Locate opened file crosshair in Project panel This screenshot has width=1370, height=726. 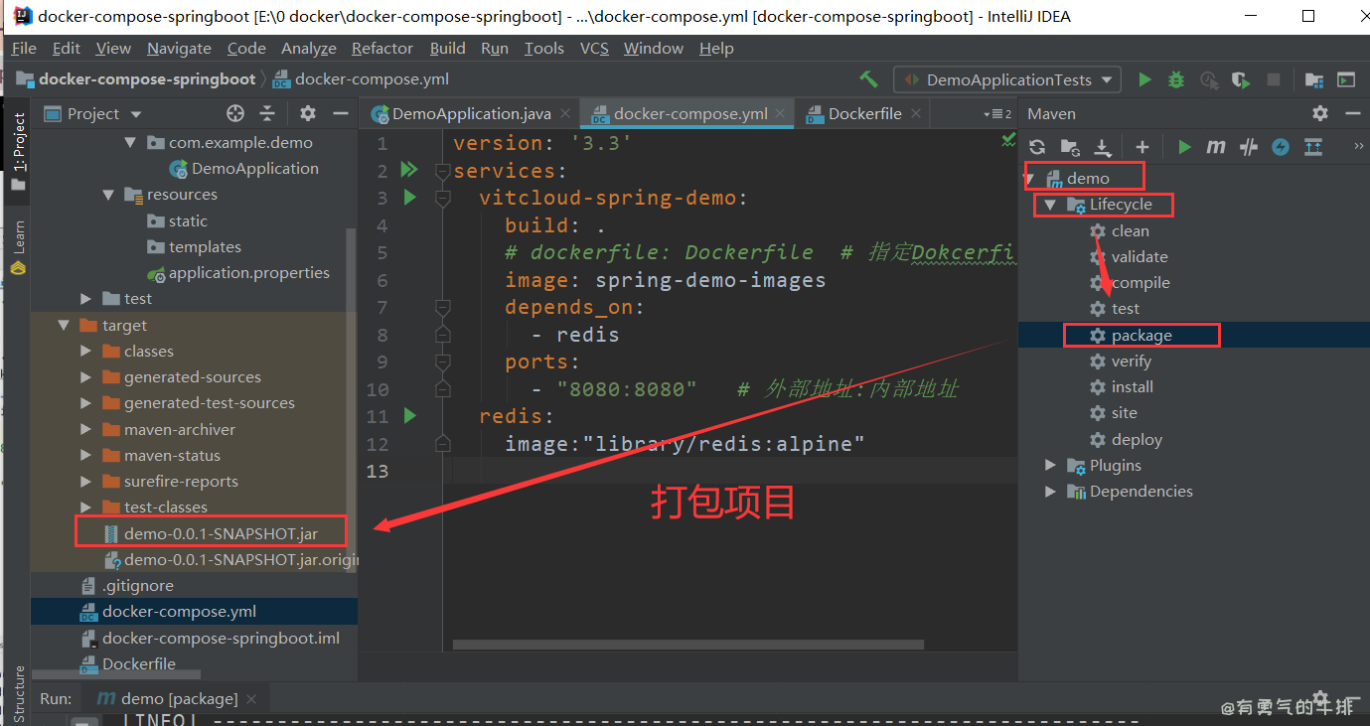coord(235,113)
